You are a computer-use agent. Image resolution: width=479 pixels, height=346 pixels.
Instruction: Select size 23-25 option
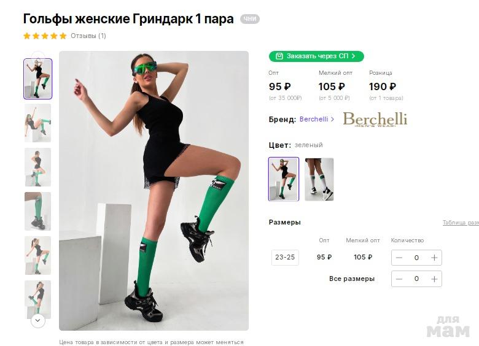click(285, 258)
